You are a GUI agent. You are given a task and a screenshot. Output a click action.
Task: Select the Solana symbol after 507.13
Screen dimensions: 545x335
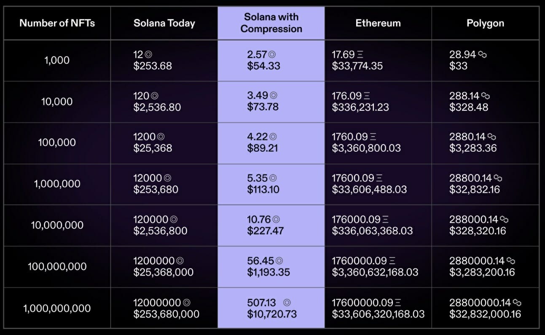[x=287, y=303]
